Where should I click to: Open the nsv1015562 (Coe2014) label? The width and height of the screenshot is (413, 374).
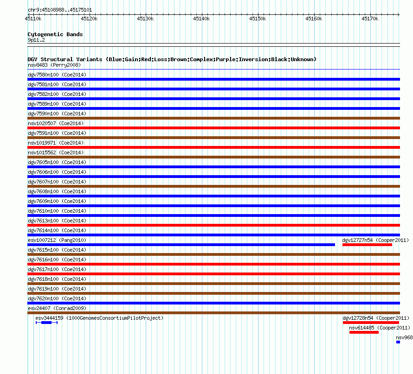click(56, 152)
